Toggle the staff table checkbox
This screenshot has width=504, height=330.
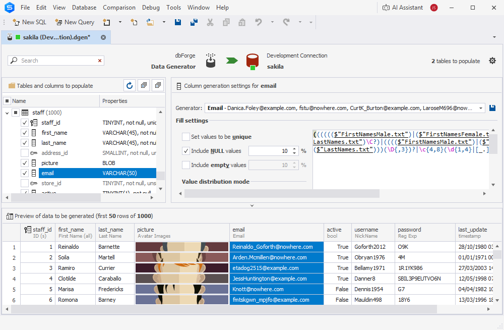pyautogui.click(x=16, y=113)
